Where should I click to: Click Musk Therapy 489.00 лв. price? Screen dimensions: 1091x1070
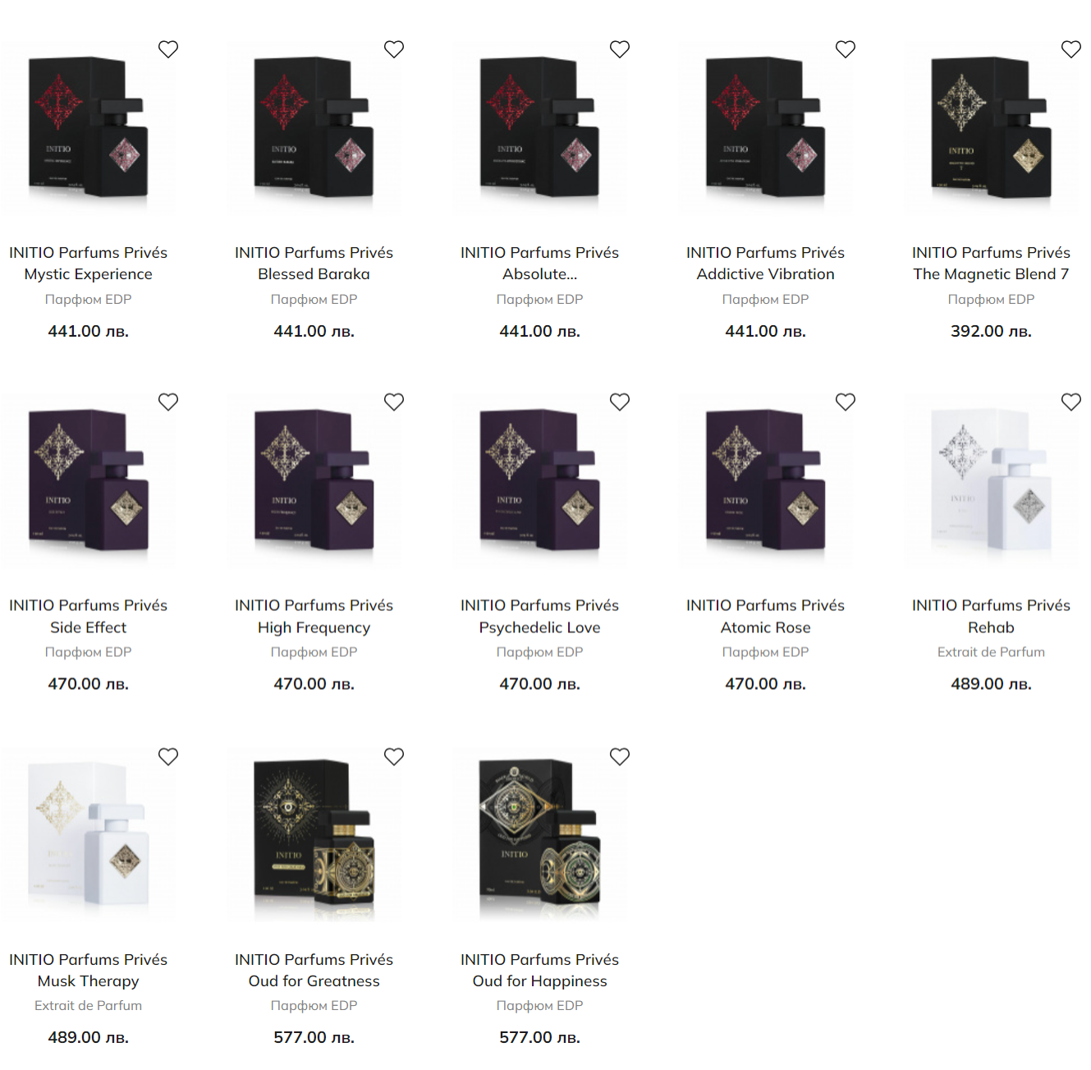pyautogui.click(x=89, y=1037)
